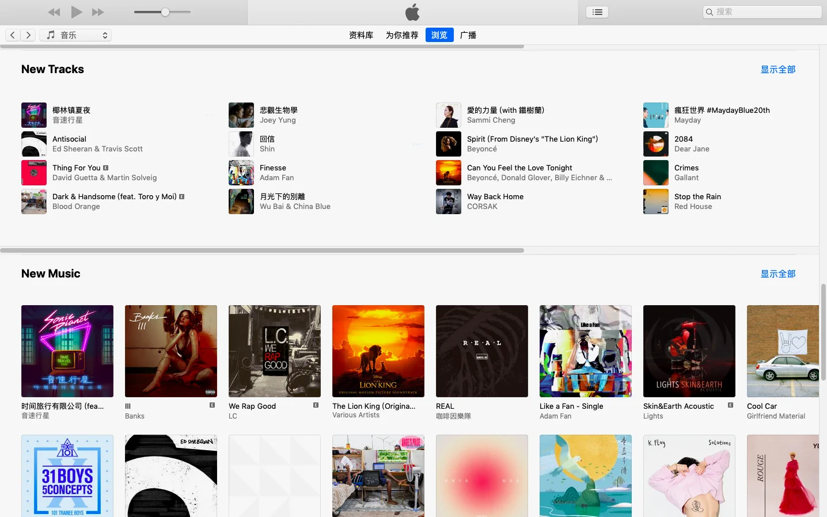Open artist Dear Jane link

(692, 149)
